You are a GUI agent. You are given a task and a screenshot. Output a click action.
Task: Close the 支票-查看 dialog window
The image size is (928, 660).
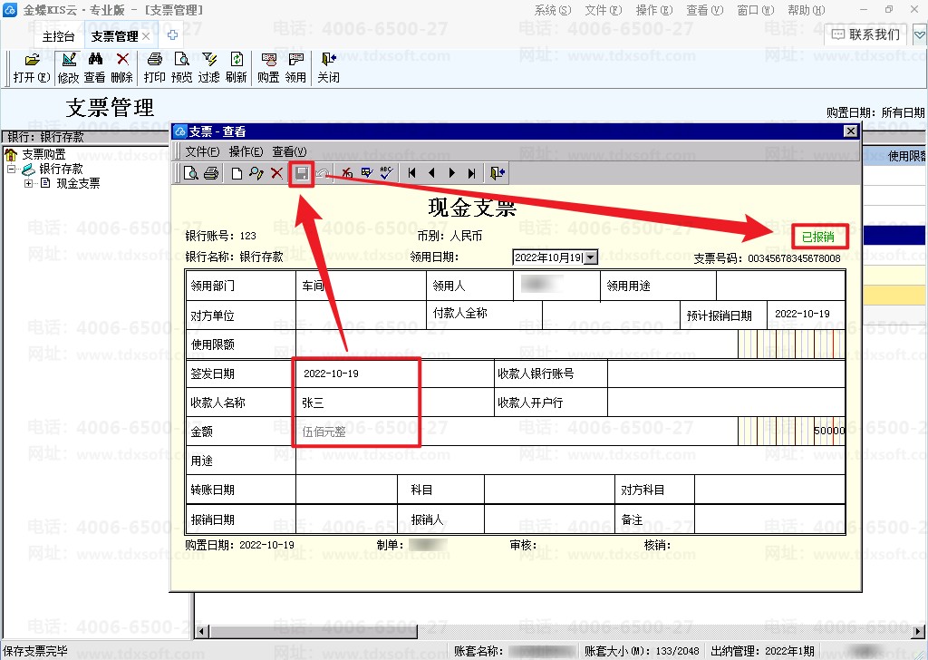coord(850,131)
